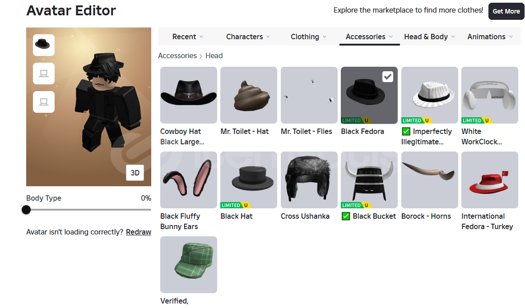Screen dimensions: 525x308
Task: Click the Body Type slider handle
Action: pyautogui.click(x=26, y=210)
